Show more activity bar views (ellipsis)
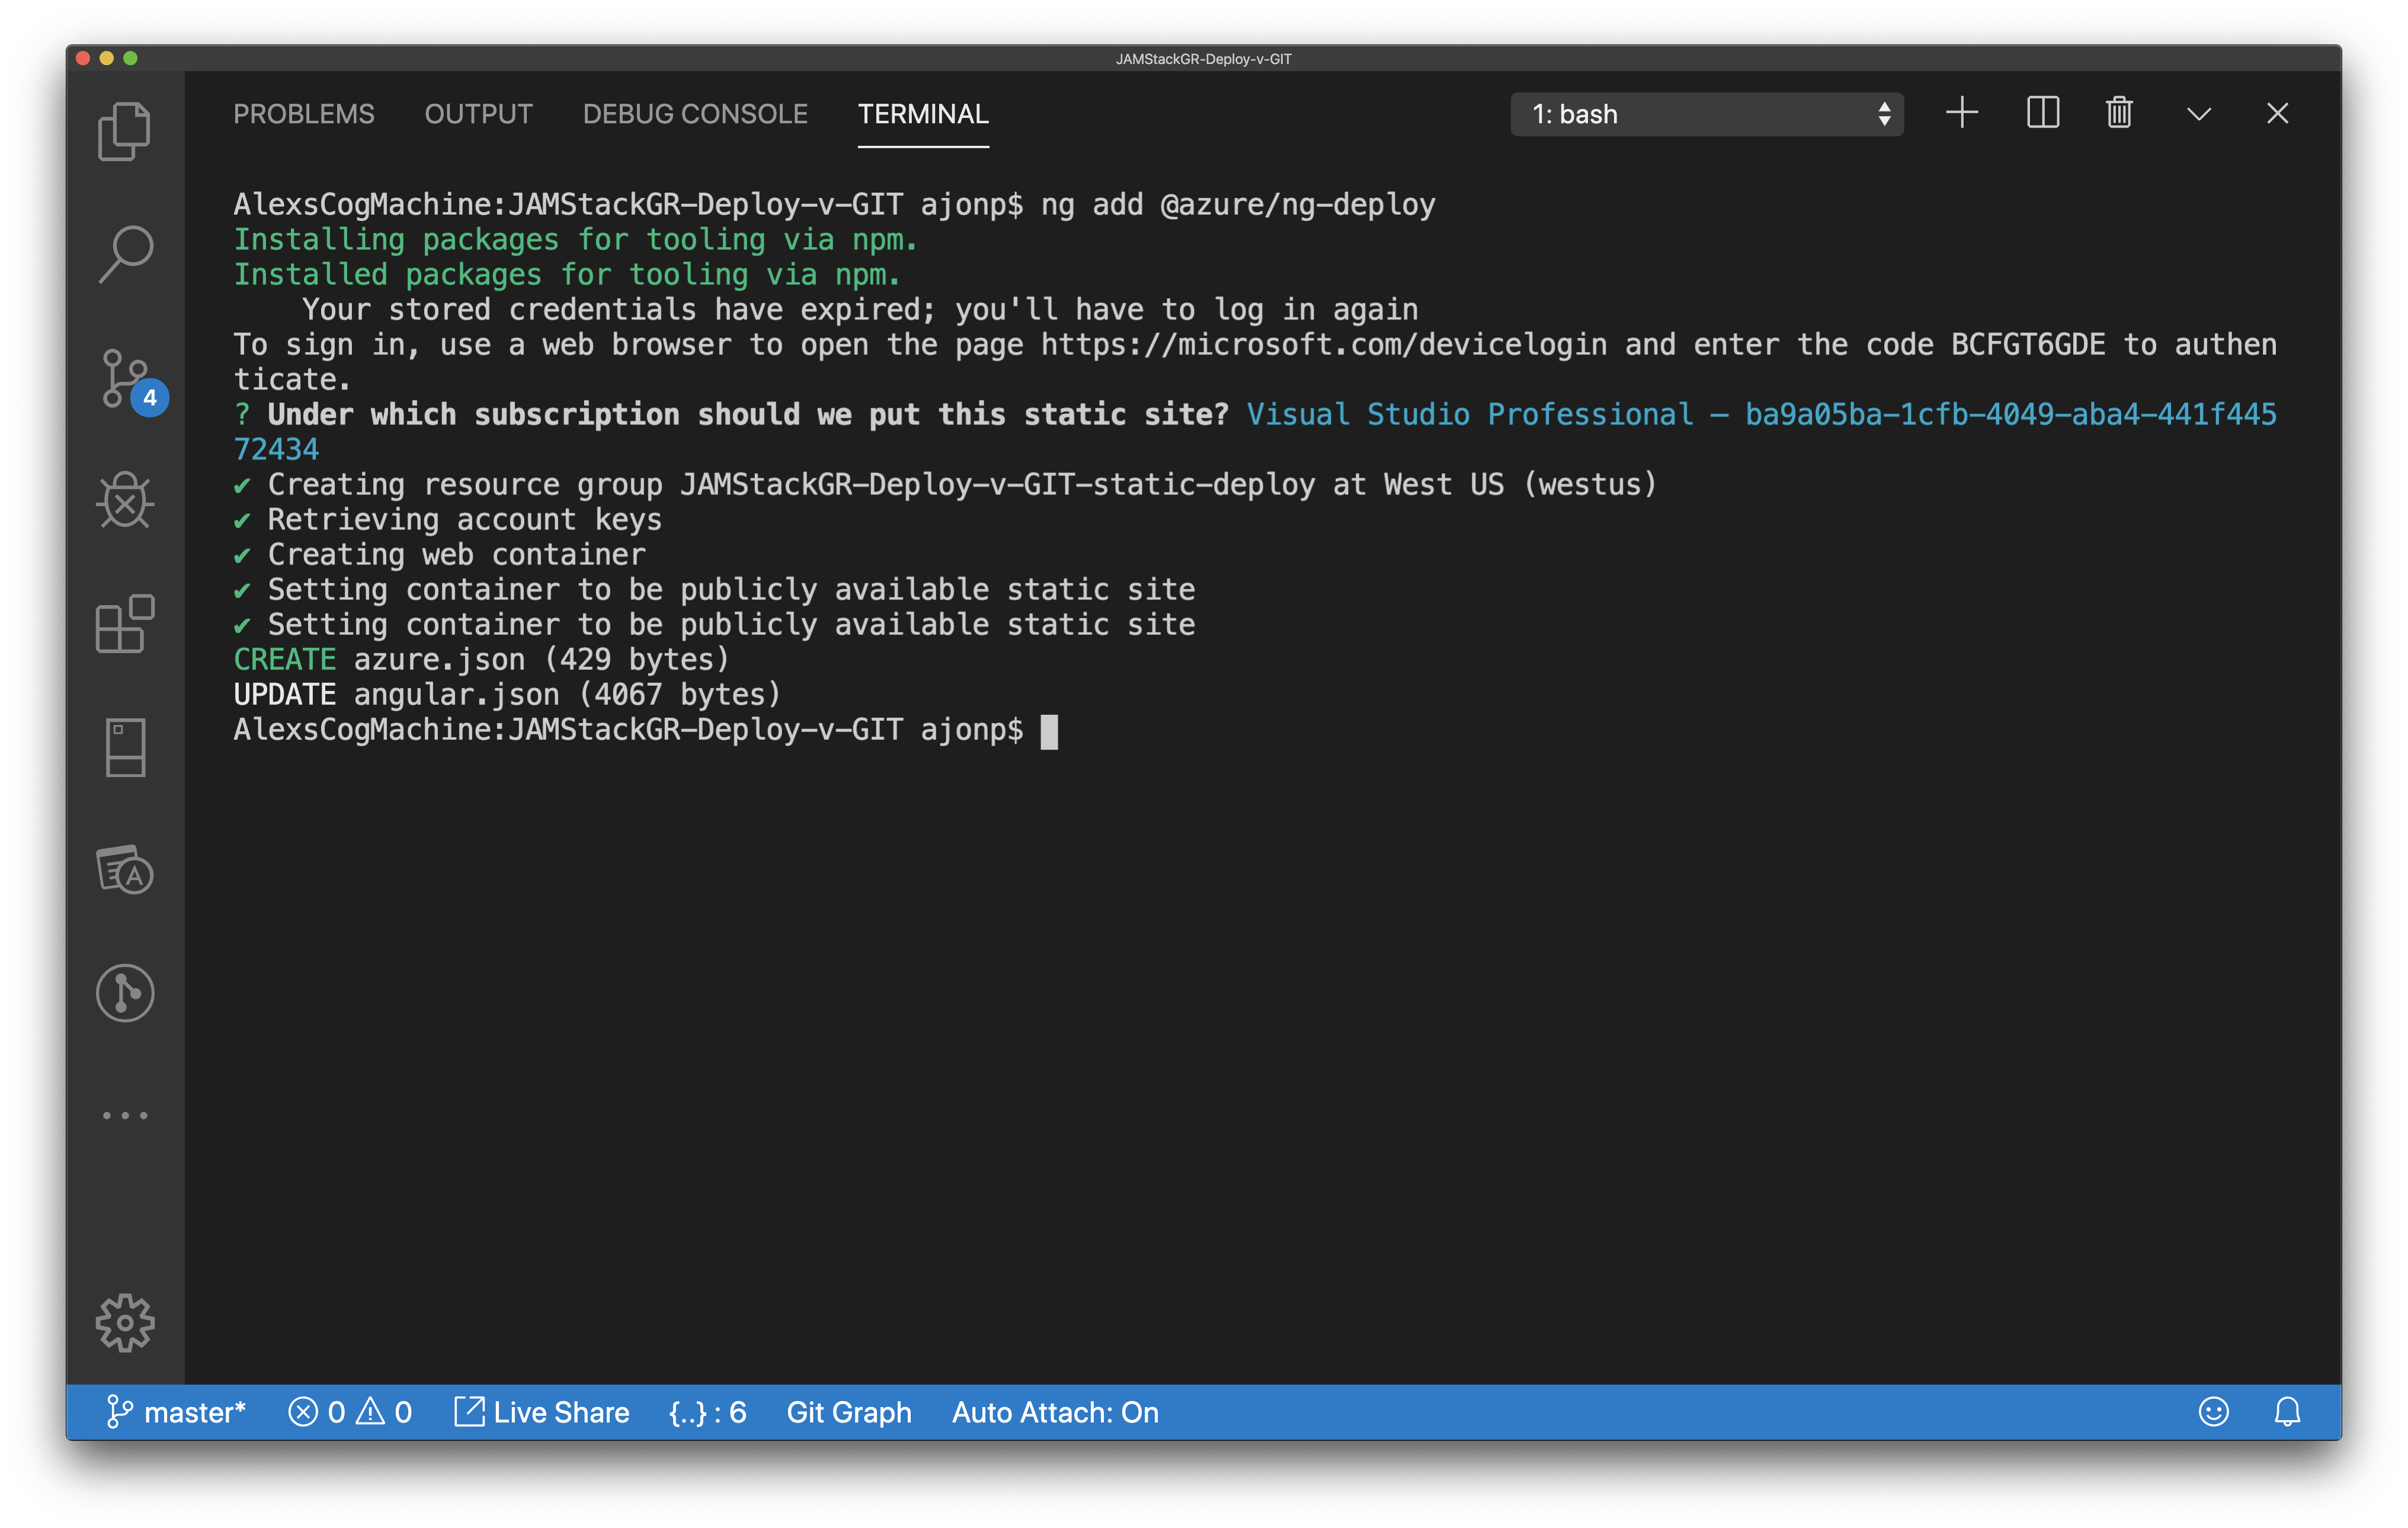Viewport: 2408px width, 1528px height. coord(125,1115)
